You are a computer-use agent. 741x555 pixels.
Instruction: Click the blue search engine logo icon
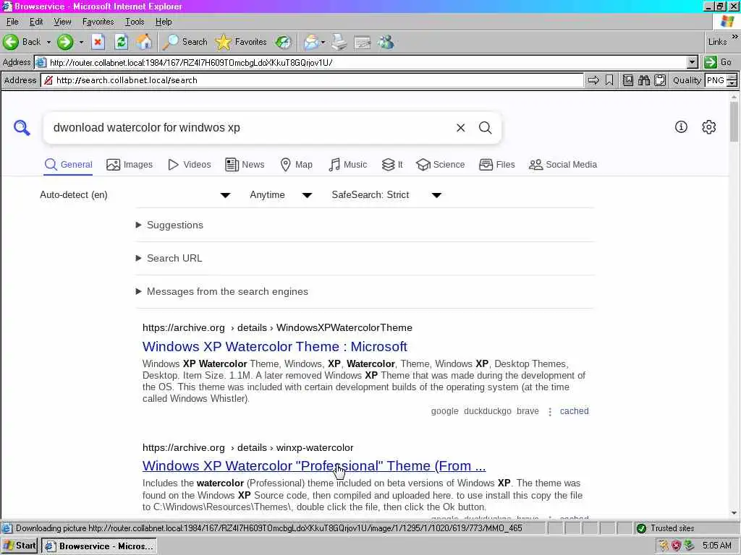pyautogui.click(x=22, y=127)
